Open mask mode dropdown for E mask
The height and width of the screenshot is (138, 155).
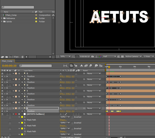(x=65, y=128)
